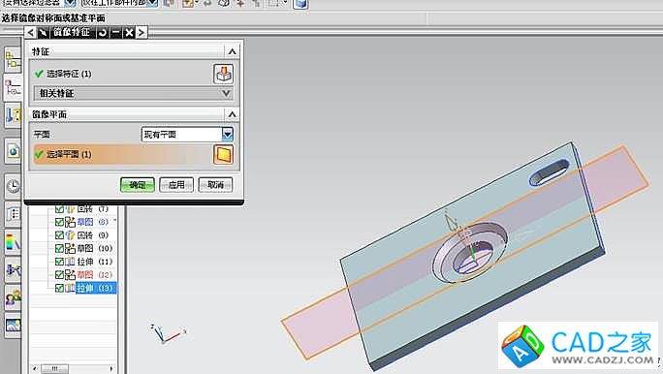Viewport: 663px width, 374px height.
Task: Toggle the 草图 (10) checkbox
Action: click(x=59, y=248)
